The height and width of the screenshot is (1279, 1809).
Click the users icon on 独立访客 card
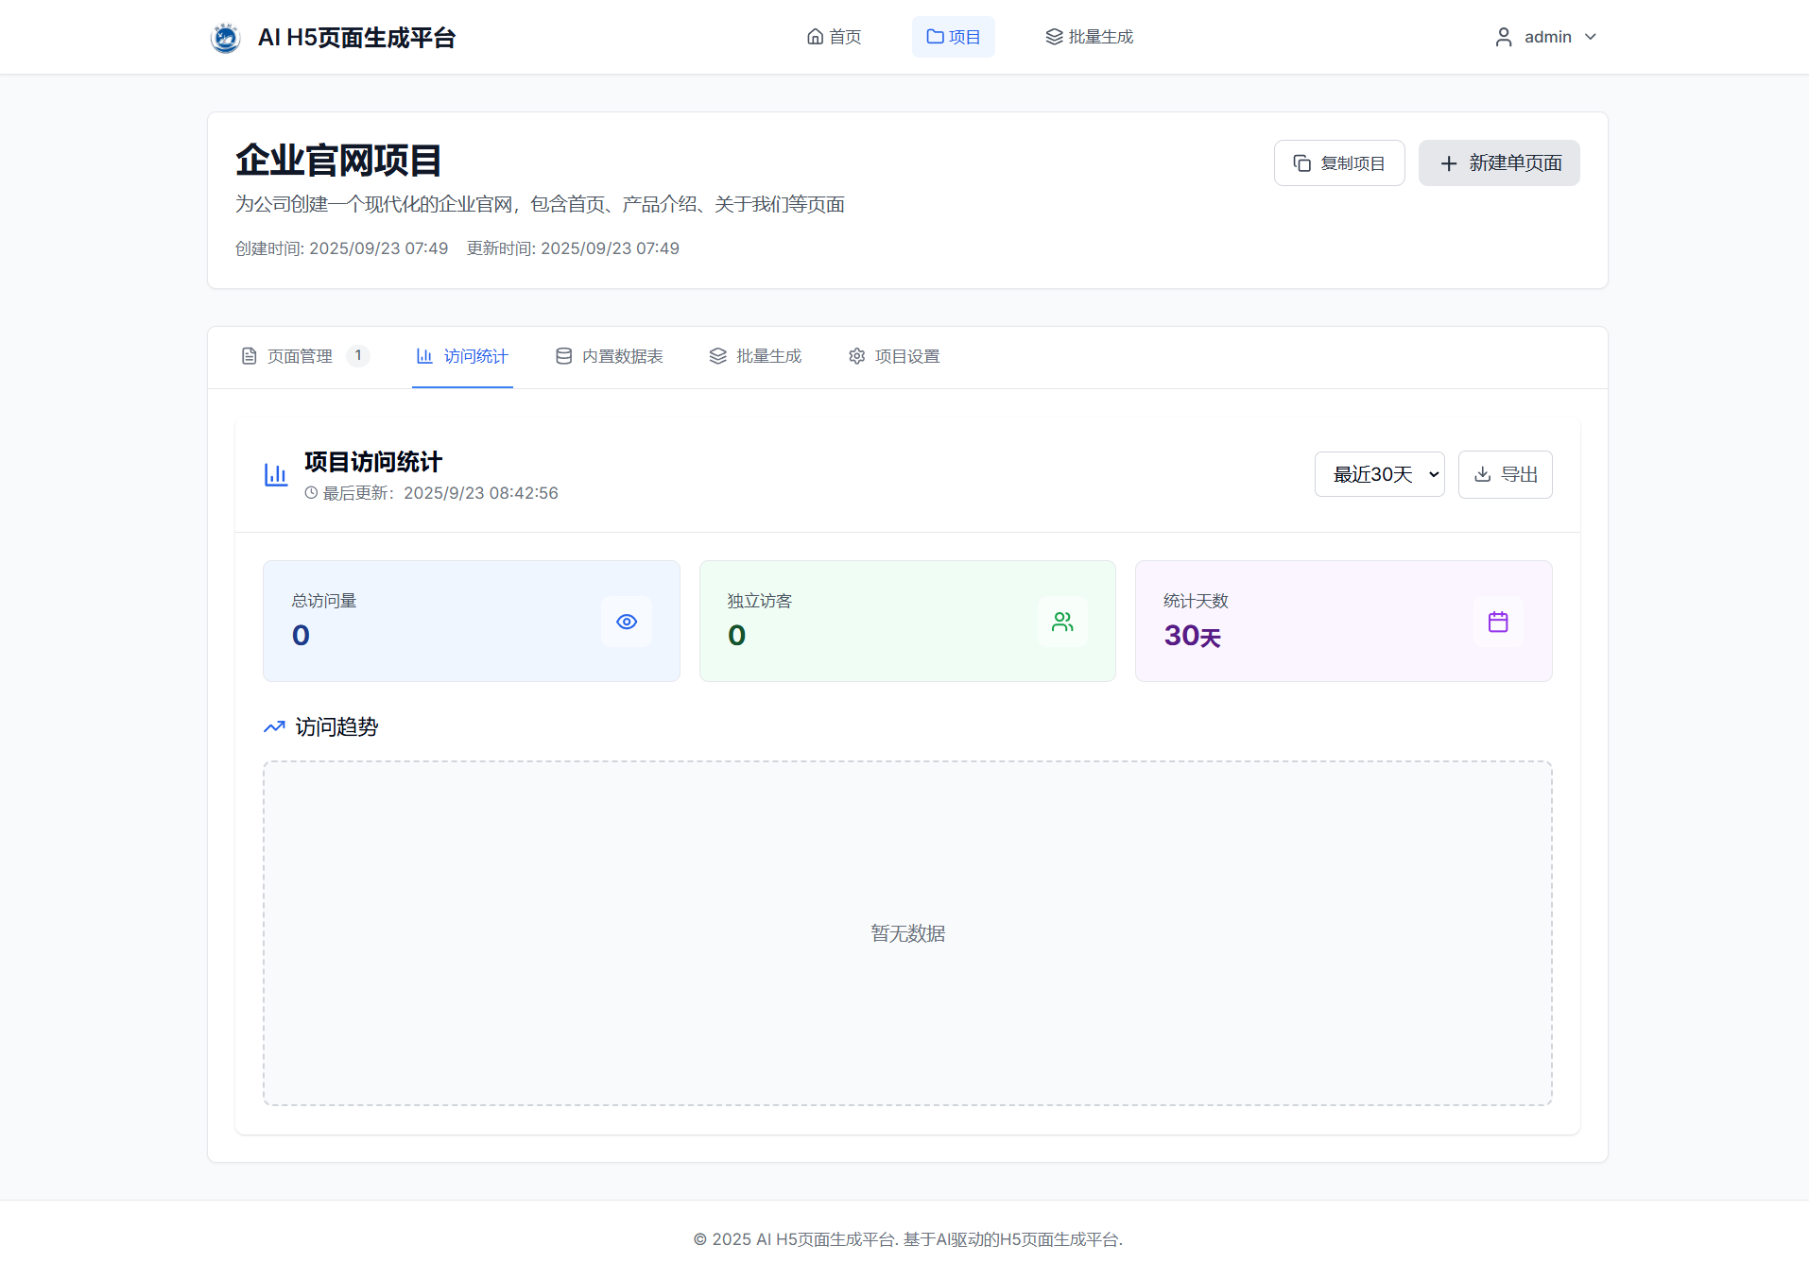click(1061, 621)
